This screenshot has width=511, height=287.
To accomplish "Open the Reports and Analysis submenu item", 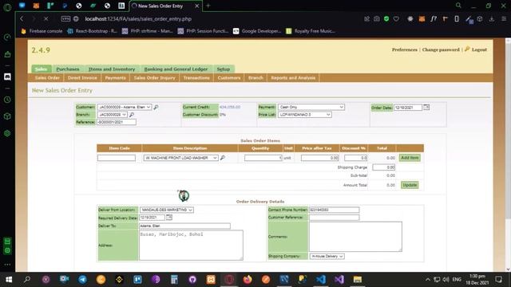I will [293, 78].
